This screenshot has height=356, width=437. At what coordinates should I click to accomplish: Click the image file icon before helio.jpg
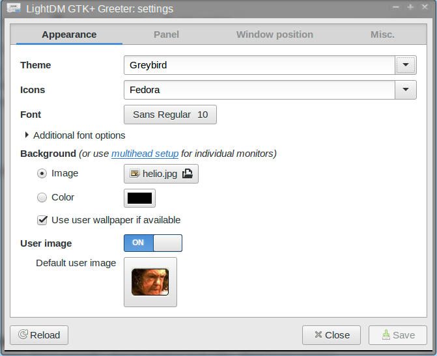coord(135,174)
